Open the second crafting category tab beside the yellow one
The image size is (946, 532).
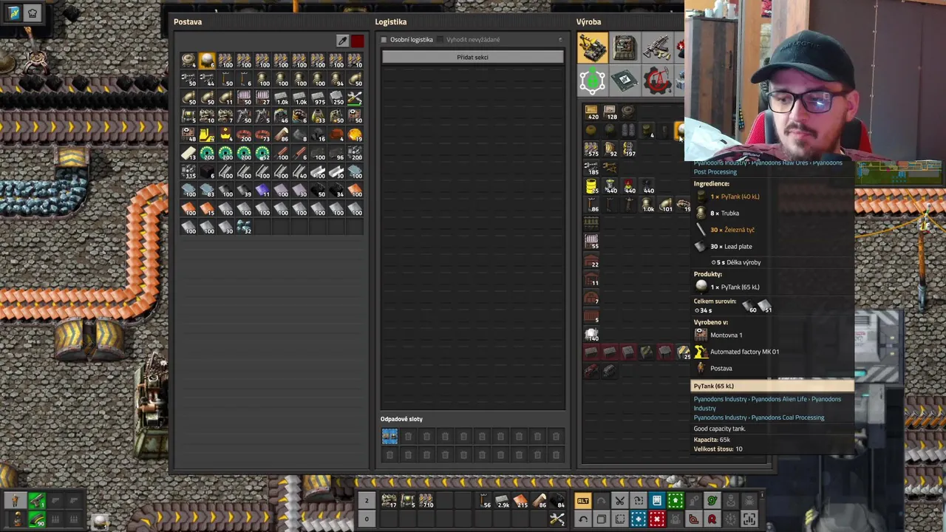coord(625,48)
